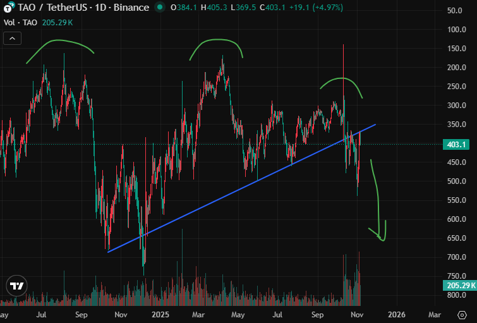Select the blue trend line drawing

tap(242, 188)
